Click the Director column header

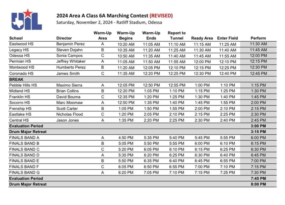(x=64, y=38)
